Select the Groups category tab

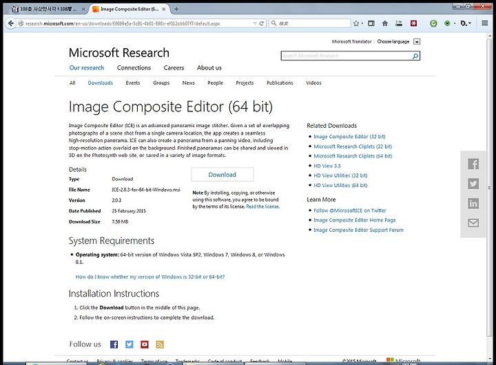[161, 82]
